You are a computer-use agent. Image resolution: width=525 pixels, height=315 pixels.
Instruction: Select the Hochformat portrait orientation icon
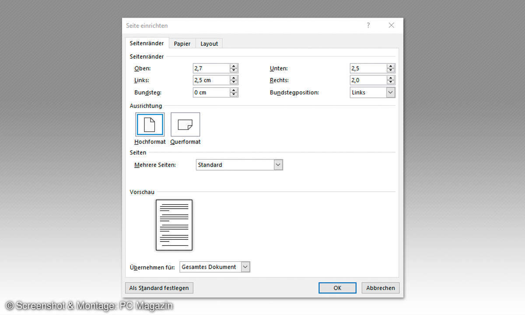click(150, 125)
